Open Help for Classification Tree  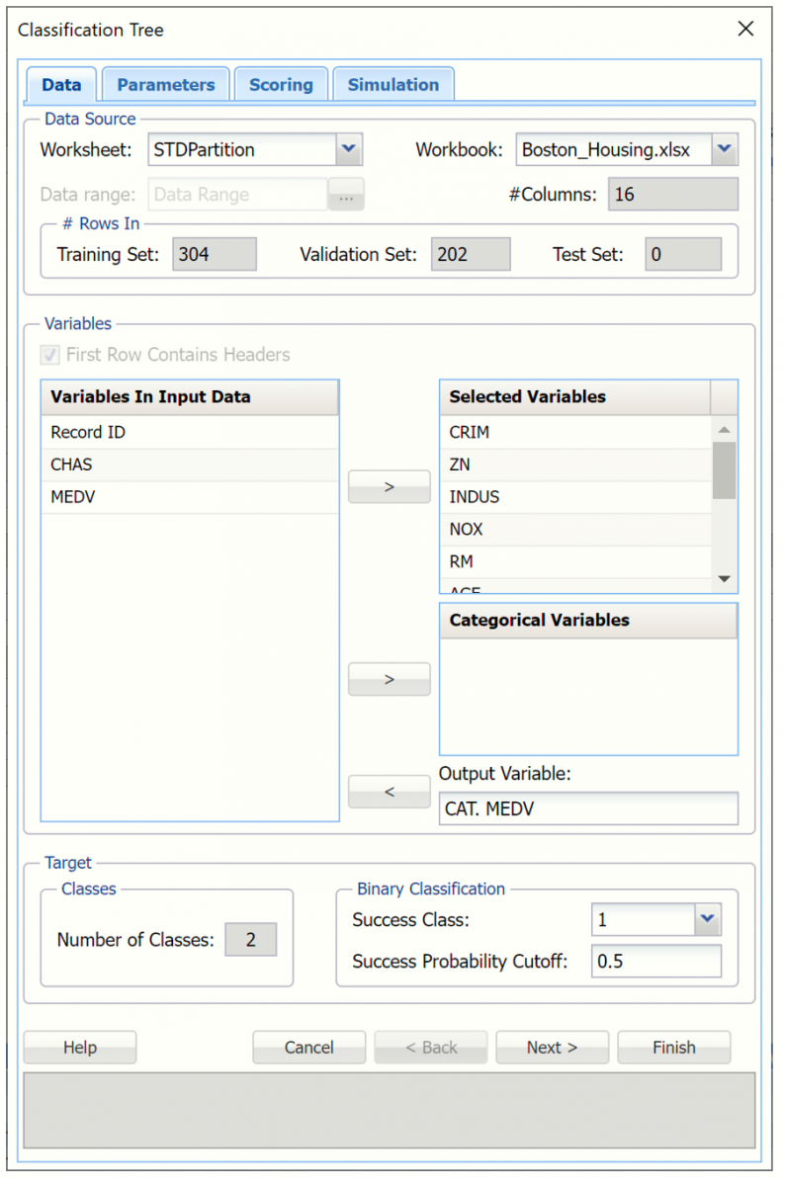(x=79, y=1048)
